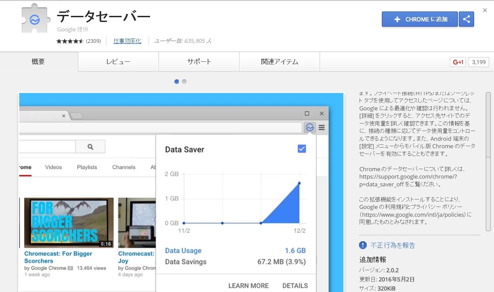Click the search input field in screenshot
This screenshot has height=292, width=494.
coord(47,147)
